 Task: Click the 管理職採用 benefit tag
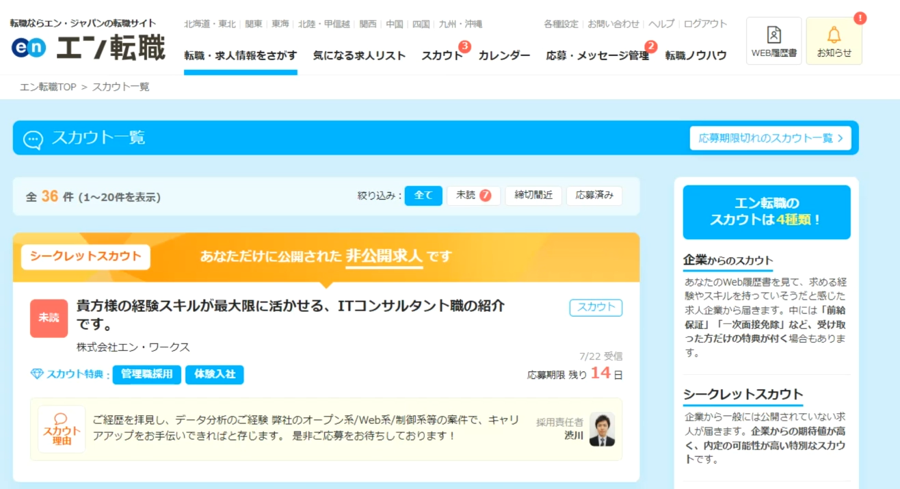pyautogui.click(x=147, y=375)
